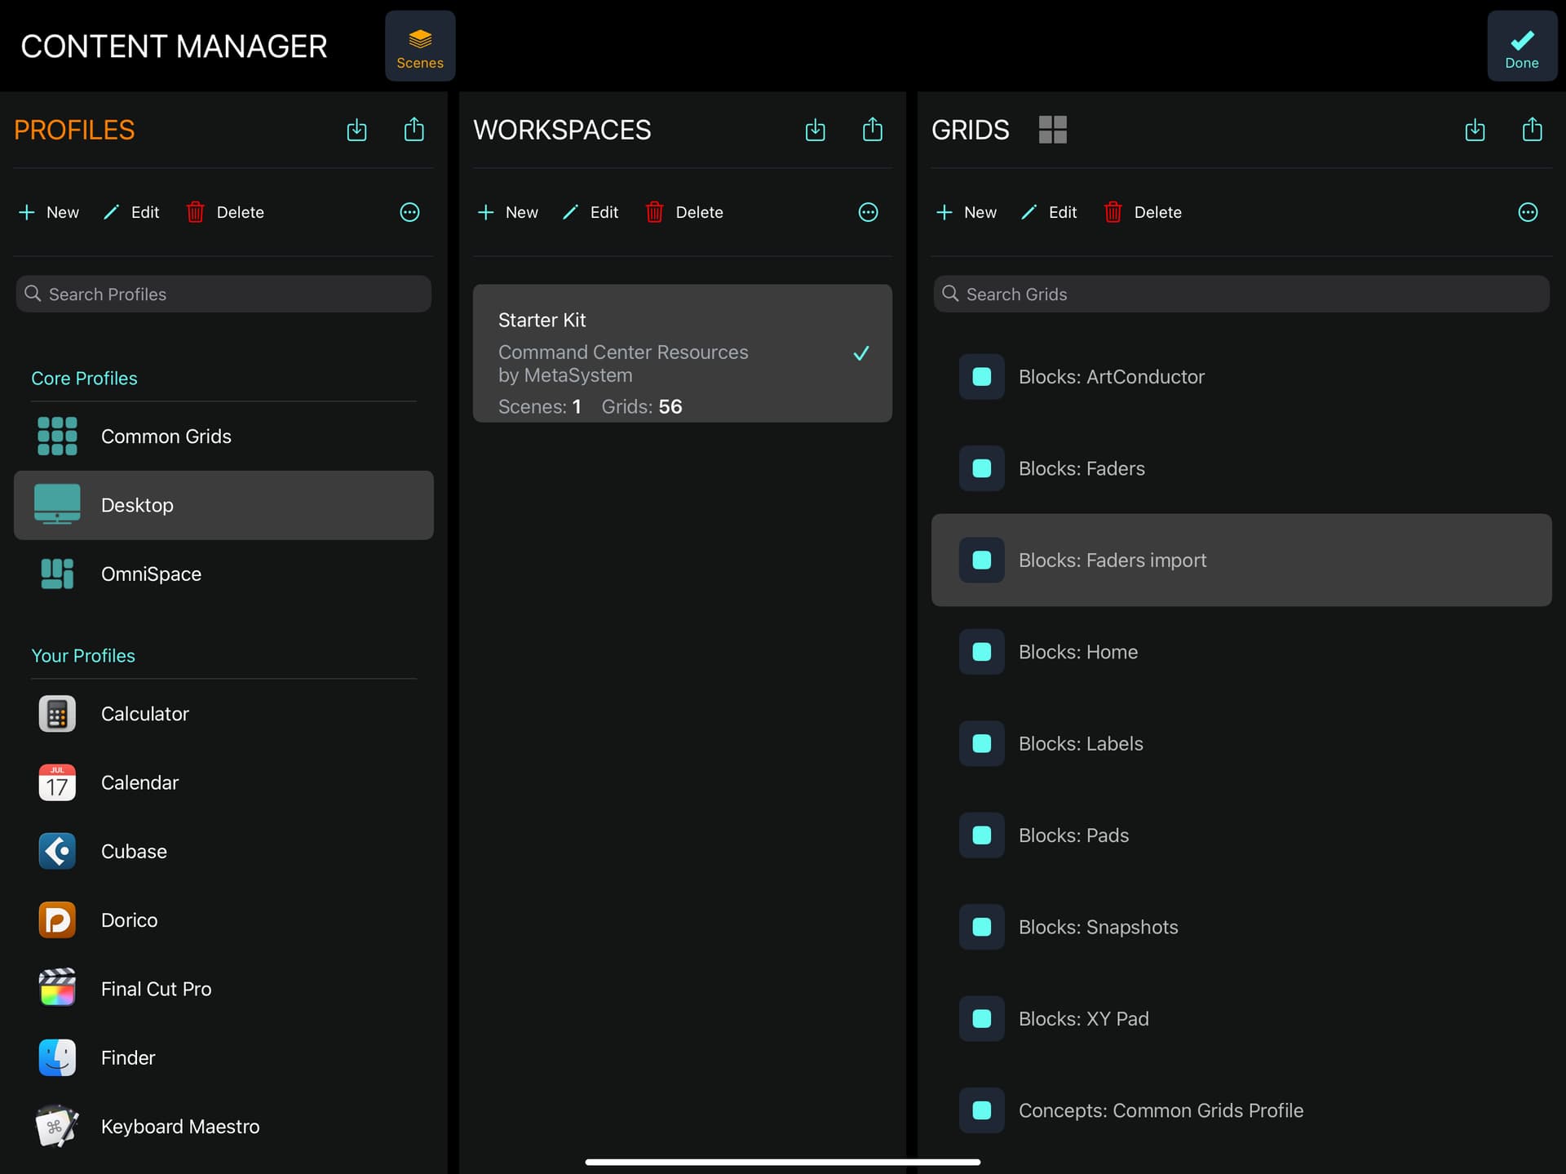Open the Scenes view button
The height and width of the screenshot is (1174, 1566).
420,47
